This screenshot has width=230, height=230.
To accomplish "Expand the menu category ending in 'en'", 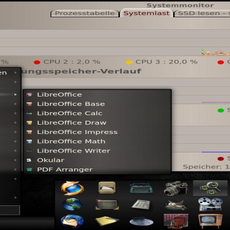I will pos(10,73).
